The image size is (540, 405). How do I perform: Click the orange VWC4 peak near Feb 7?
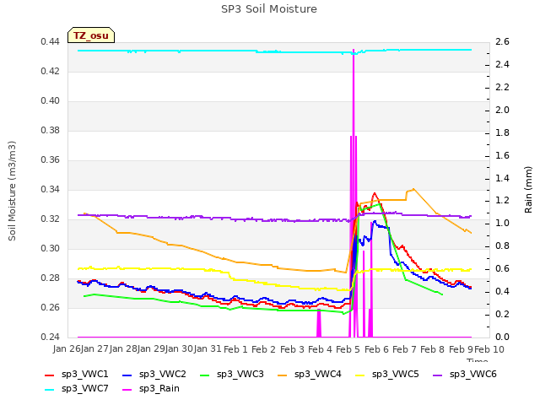click(413, 189)
